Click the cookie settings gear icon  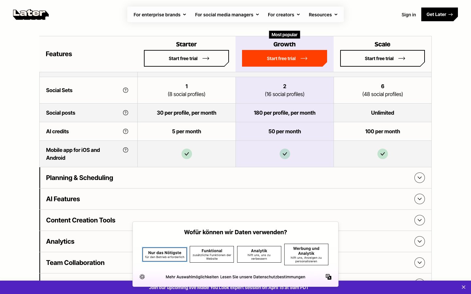[x=142, y=277]
